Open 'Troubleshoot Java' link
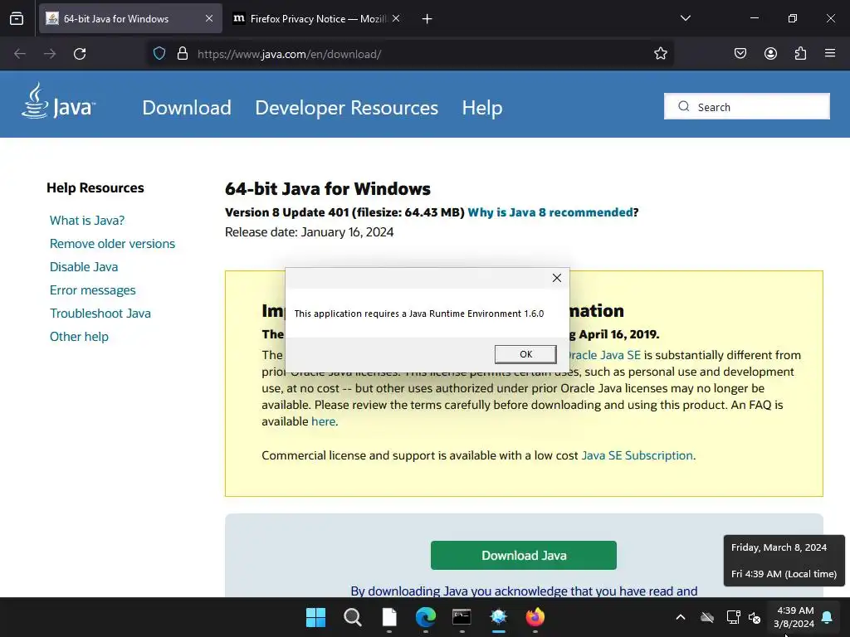 click(100, 314)
